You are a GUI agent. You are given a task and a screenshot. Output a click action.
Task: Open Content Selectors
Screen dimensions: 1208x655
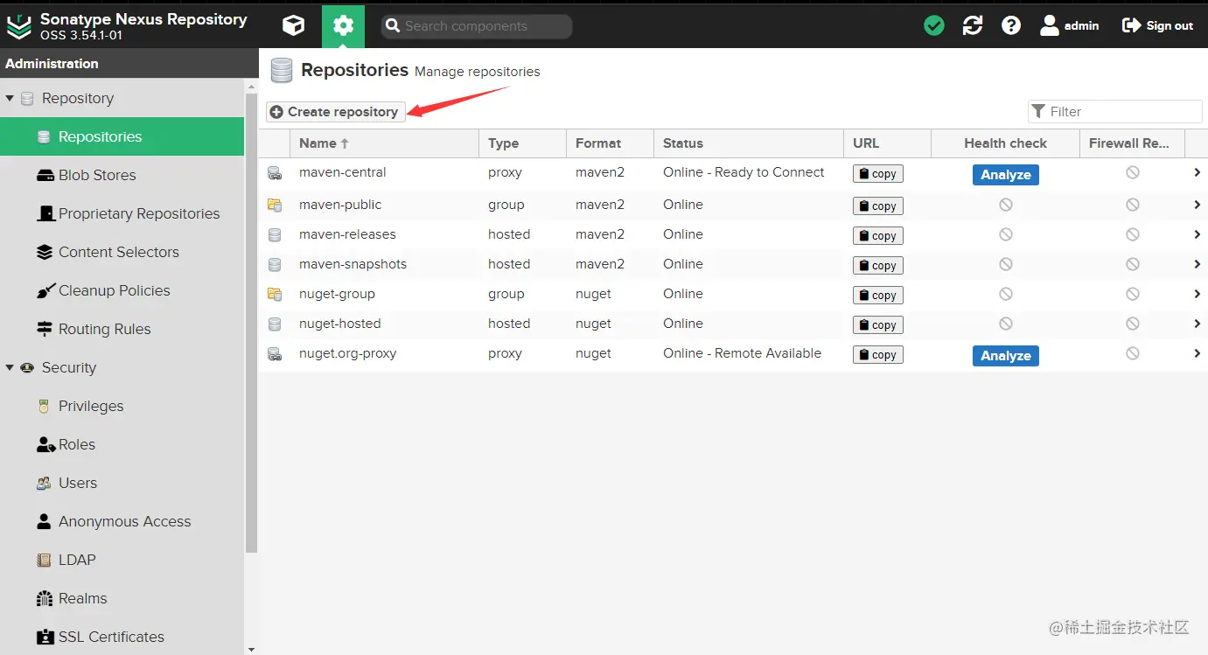point(122,252)
